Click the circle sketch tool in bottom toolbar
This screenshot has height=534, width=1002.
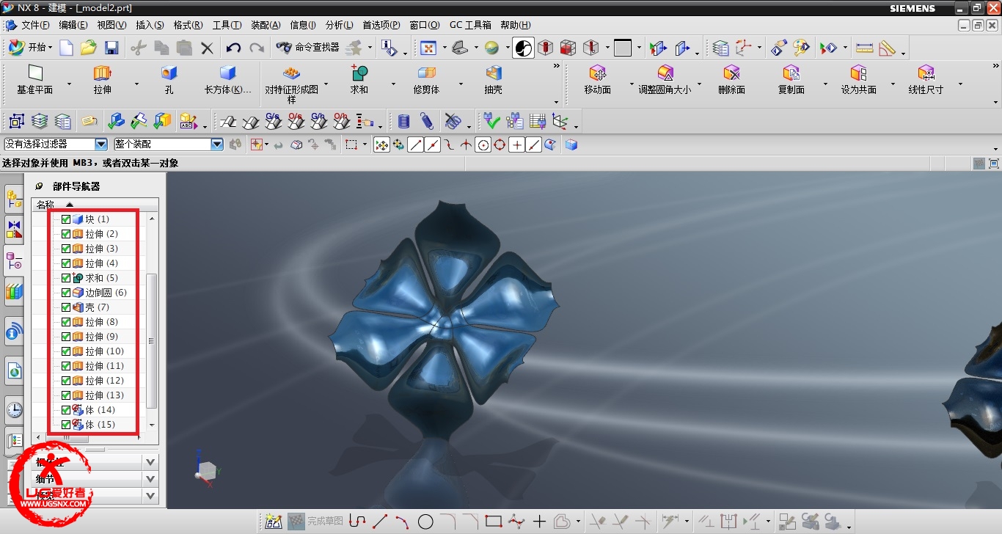425,522
